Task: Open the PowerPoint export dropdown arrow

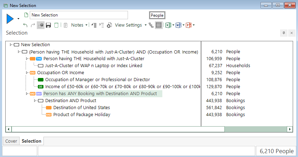Action: tap(194, 25)
